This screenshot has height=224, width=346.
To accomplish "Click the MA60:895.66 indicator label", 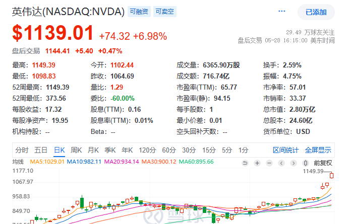I will pos(196,162).
